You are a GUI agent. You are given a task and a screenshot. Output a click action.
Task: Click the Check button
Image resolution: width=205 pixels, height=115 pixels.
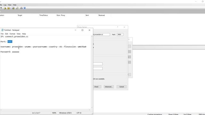[97, 87]
